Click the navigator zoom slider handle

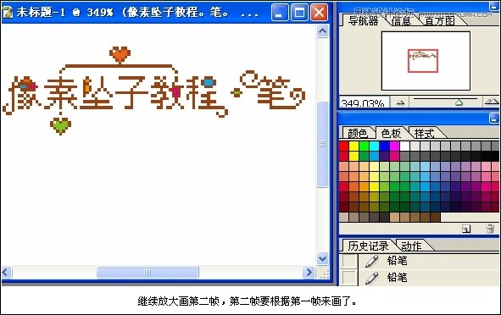(x=459, y=102)
